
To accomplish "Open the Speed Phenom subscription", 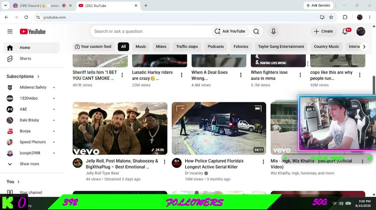I will tap(31, 142).
